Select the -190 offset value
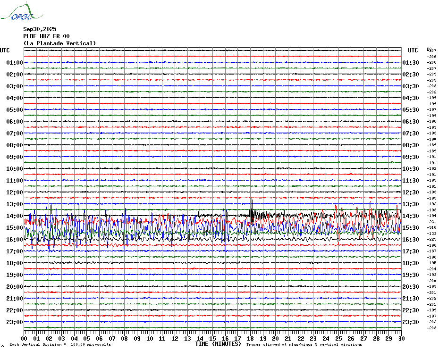The image size is (439, 351). coord(432,139)
